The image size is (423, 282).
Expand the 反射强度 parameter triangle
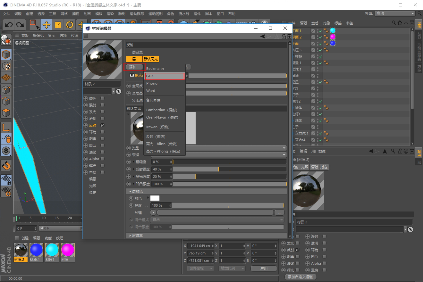click(x=134, y=169)
